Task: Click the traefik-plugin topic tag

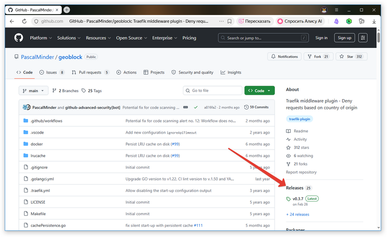Action: point(299,119)
